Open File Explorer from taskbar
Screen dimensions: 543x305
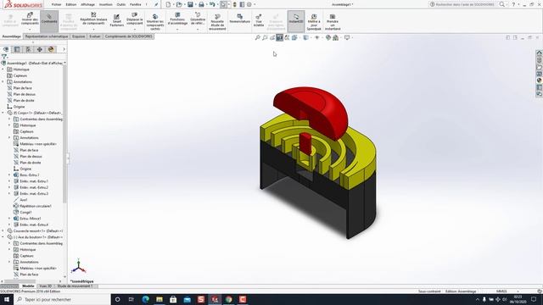tap(160, 299)
